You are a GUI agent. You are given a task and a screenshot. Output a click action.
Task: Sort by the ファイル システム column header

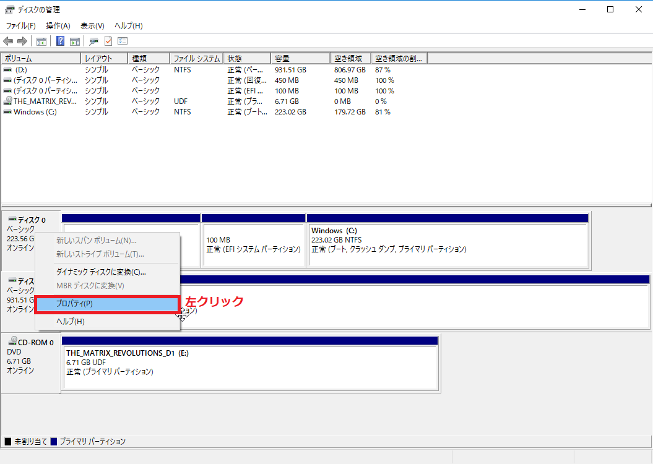click(197, 58)
